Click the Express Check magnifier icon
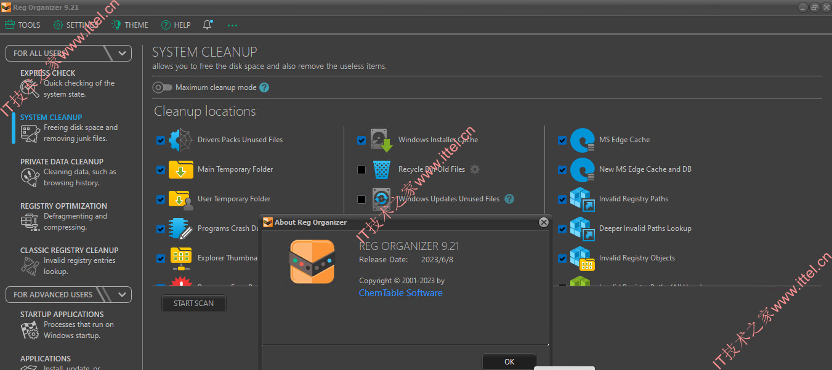The height and width of the screenshot is (370, 832). pos(30,89)
